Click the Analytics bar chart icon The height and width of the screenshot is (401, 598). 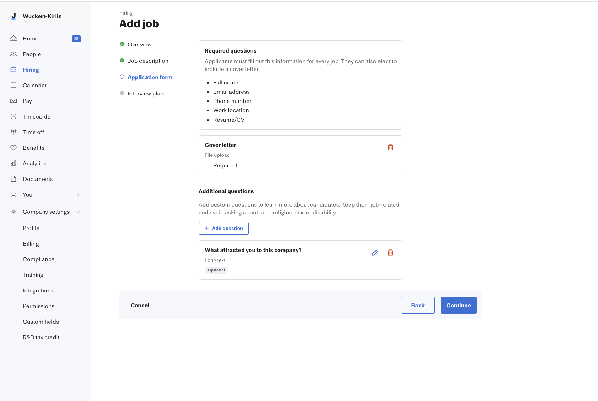coord(13,163)
